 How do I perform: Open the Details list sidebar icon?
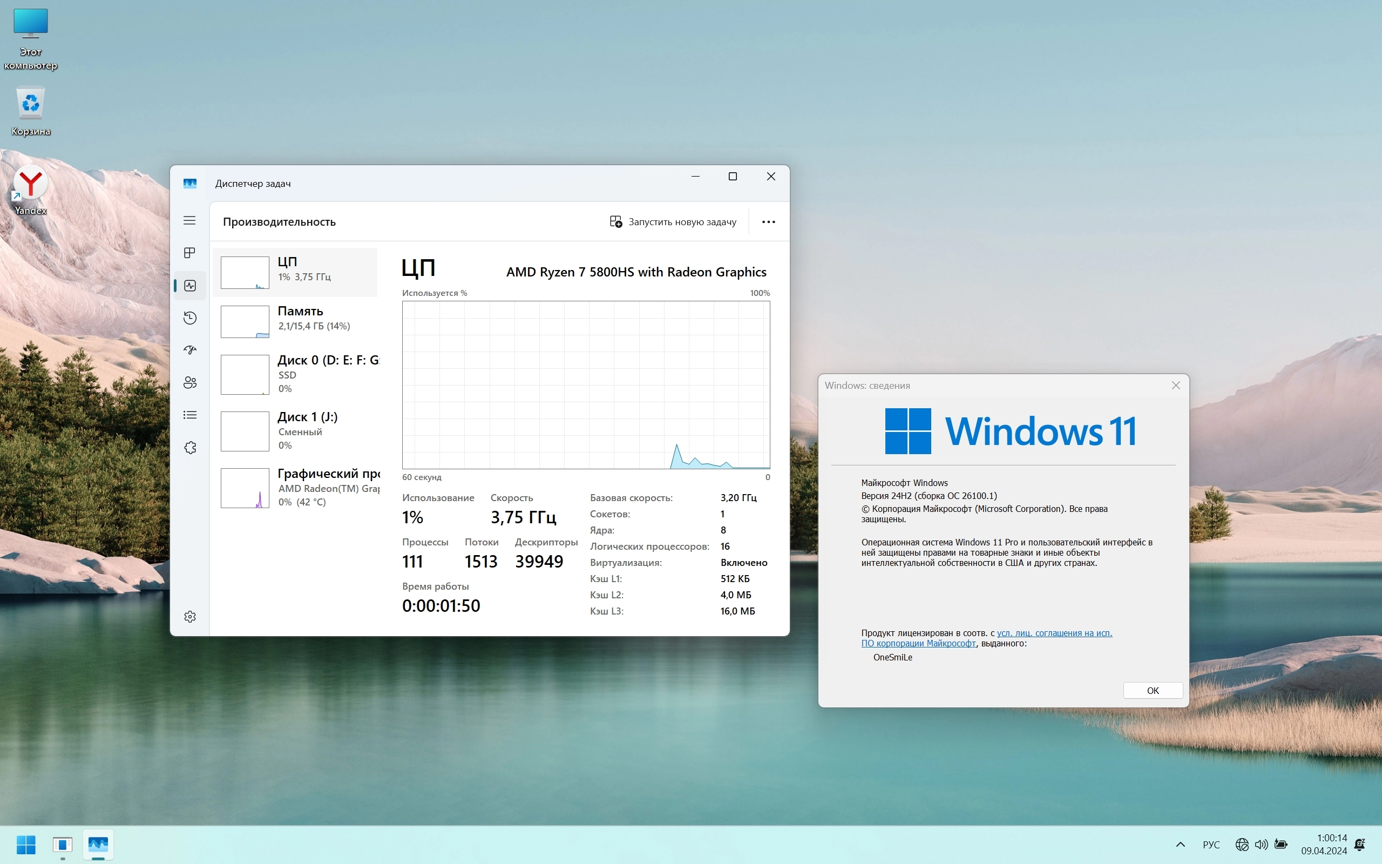(x=189, y=415)
